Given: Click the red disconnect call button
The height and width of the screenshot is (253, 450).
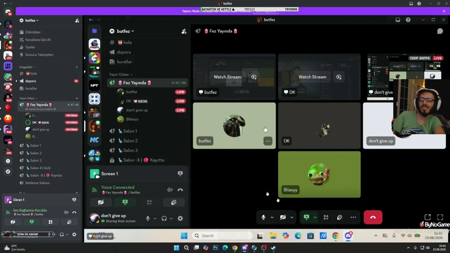Looking at the screenshot, I should click(x=373, y=218).
